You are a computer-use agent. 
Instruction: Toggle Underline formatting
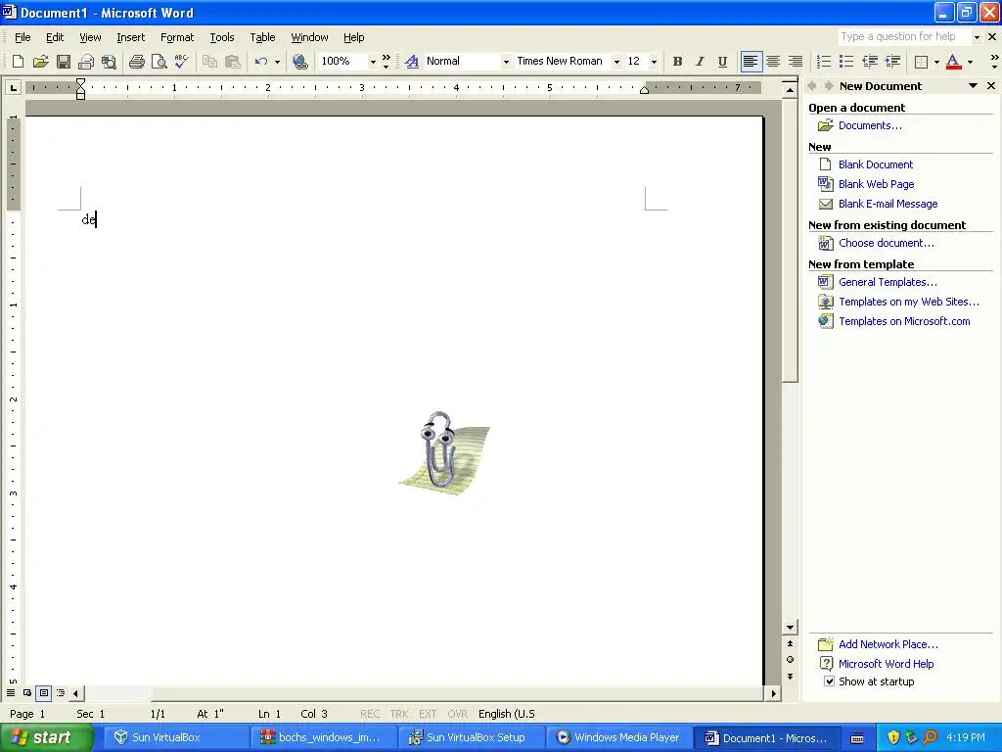coord(722,62)
